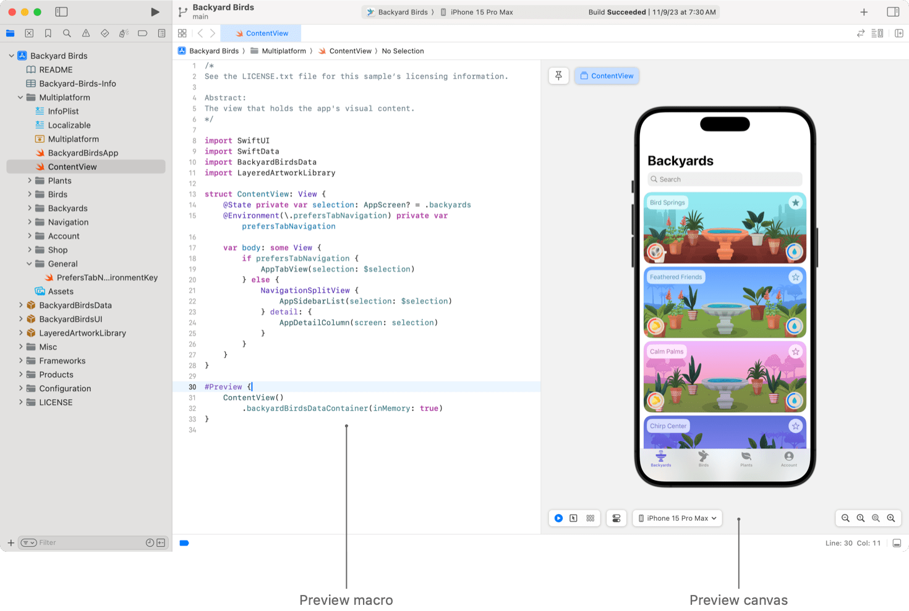Open the iPhone 15 Pro Max device picker
Image resolution: width=909 pixels, height=611 pixels.
tap(676, 518)
